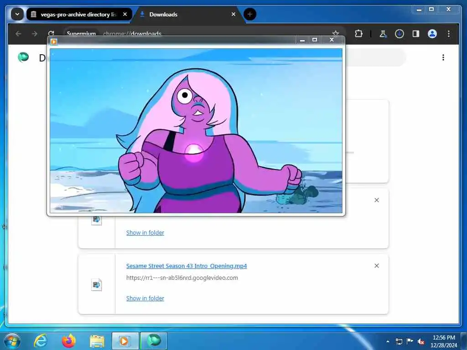Open Sesame Street Season 43 Intro Opening.mp4
This screenshot has width=467, height=350.
(187, 266)
